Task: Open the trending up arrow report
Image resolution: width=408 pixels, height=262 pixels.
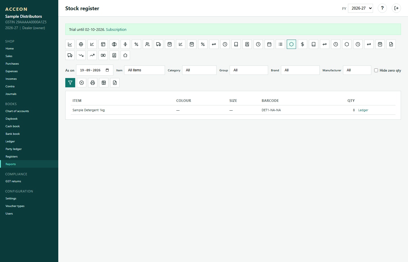Action: (92, 55)
